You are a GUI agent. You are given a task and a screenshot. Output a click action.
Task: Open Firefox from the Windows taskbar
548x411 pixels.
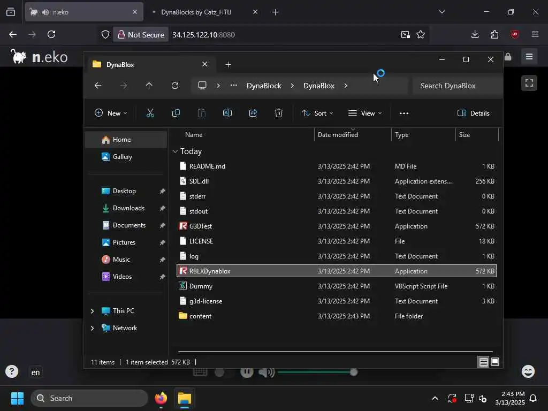click(161, 398)
